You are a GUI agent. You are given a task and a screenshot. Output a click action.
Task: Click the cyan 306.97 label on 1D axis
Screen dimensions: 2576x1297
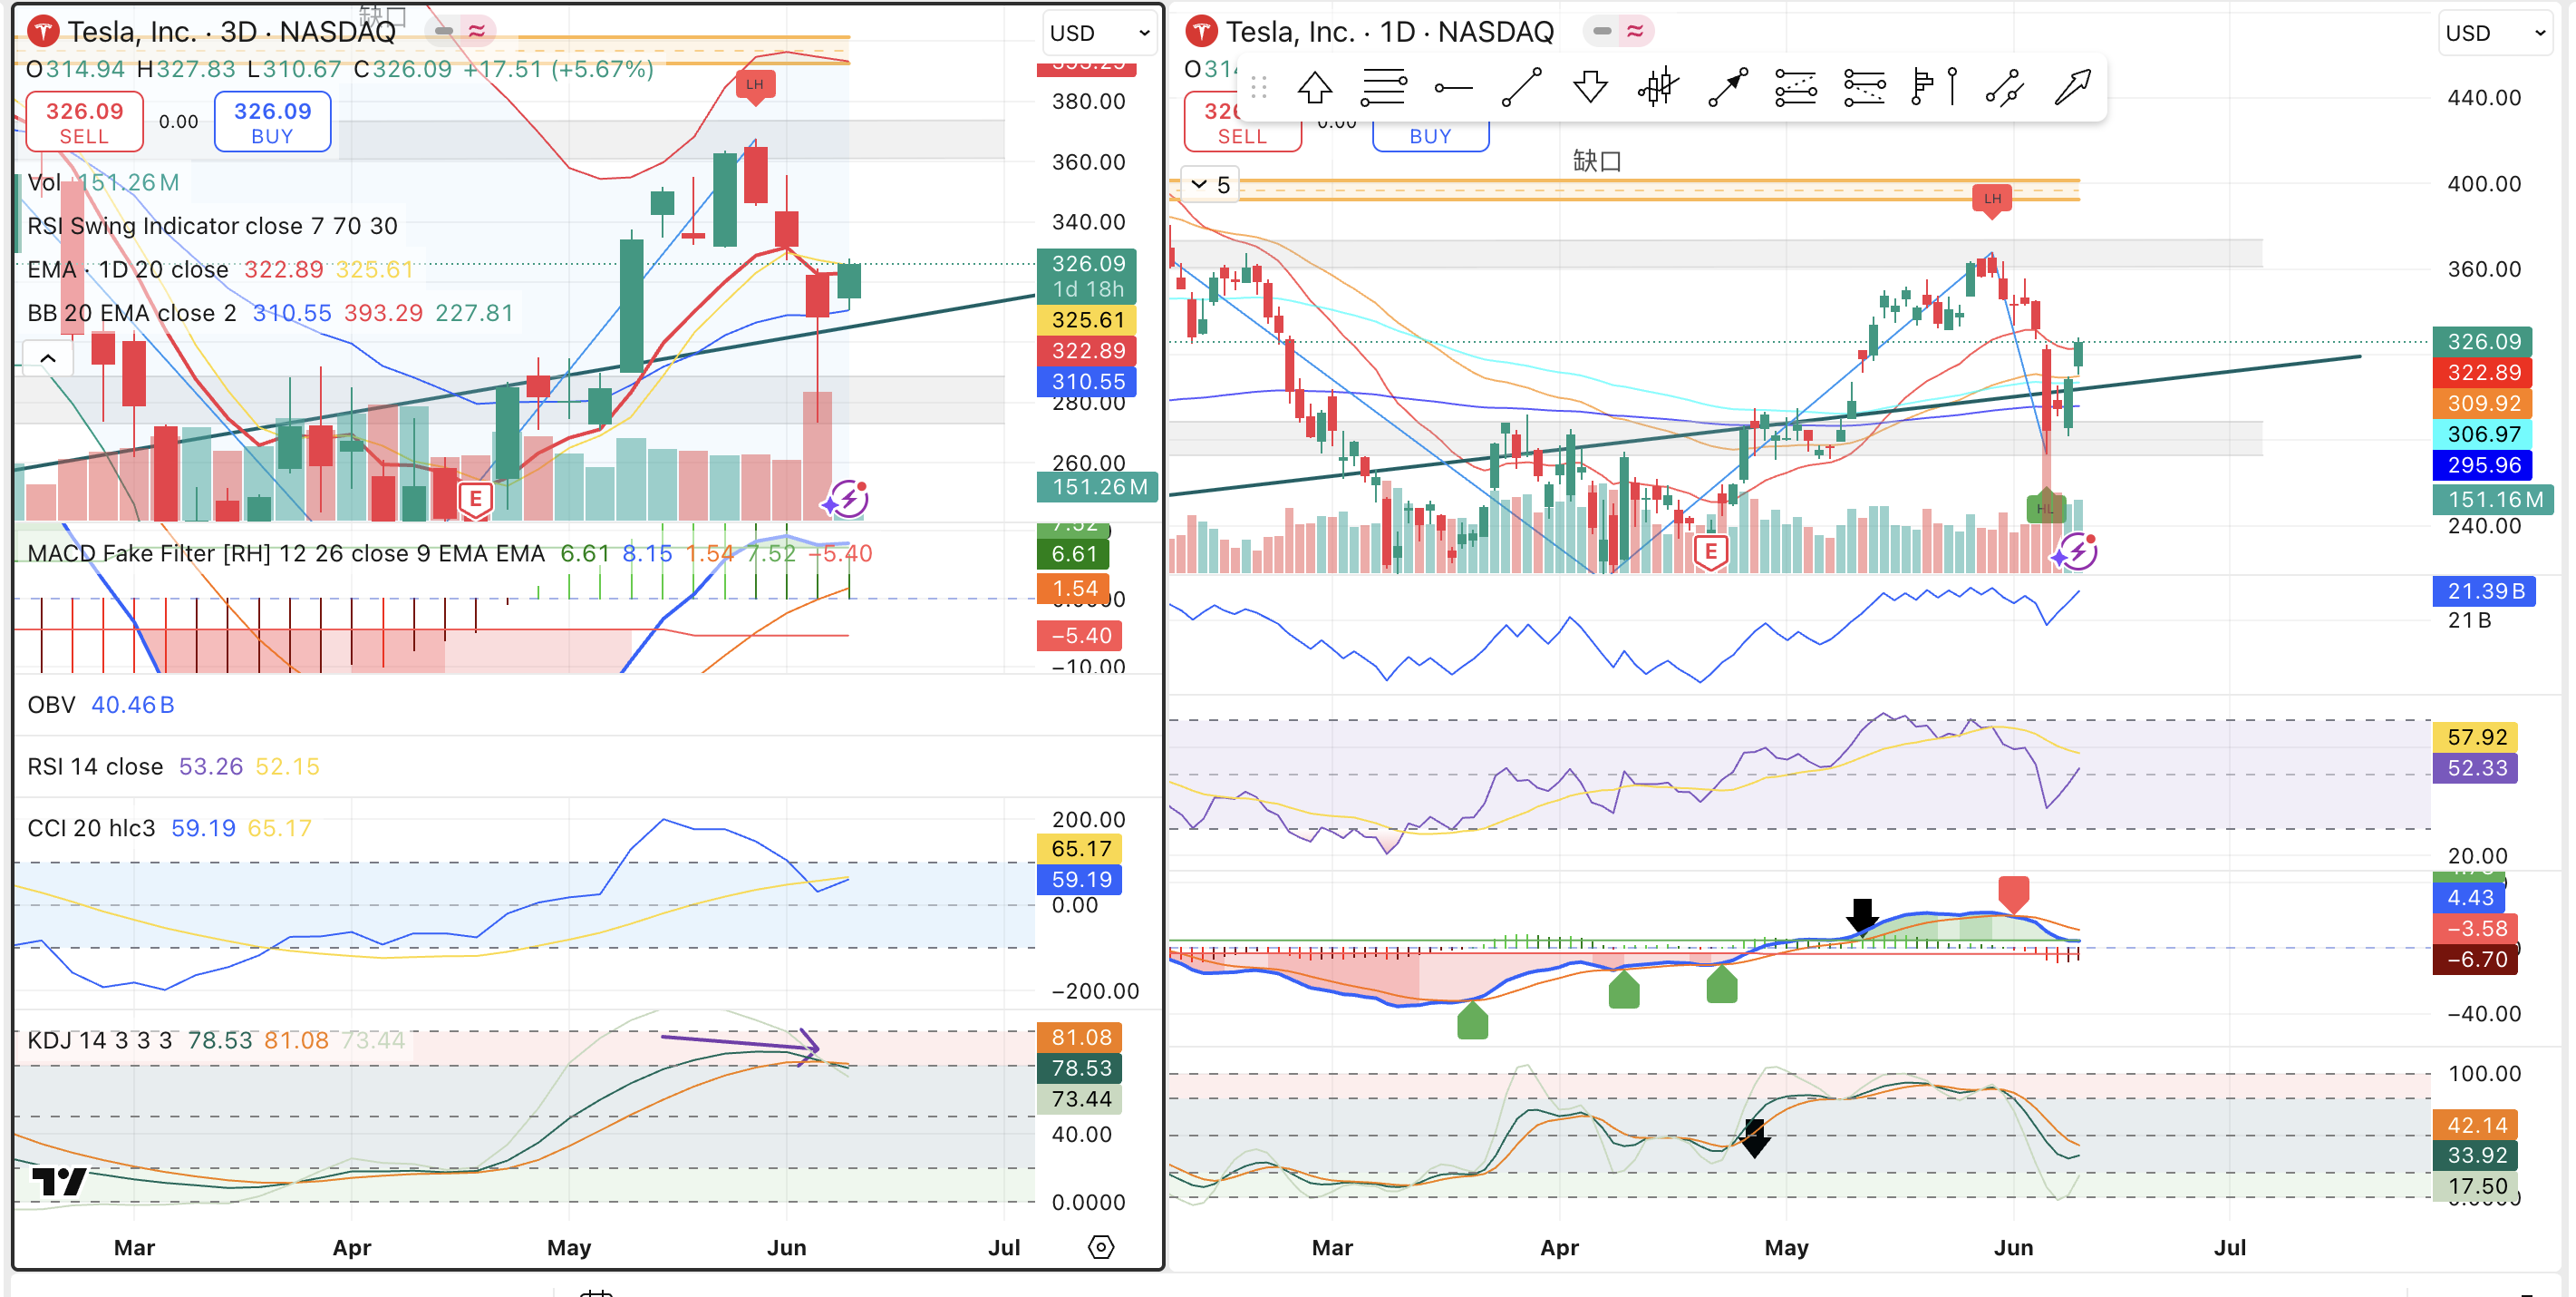[2483, 434]
